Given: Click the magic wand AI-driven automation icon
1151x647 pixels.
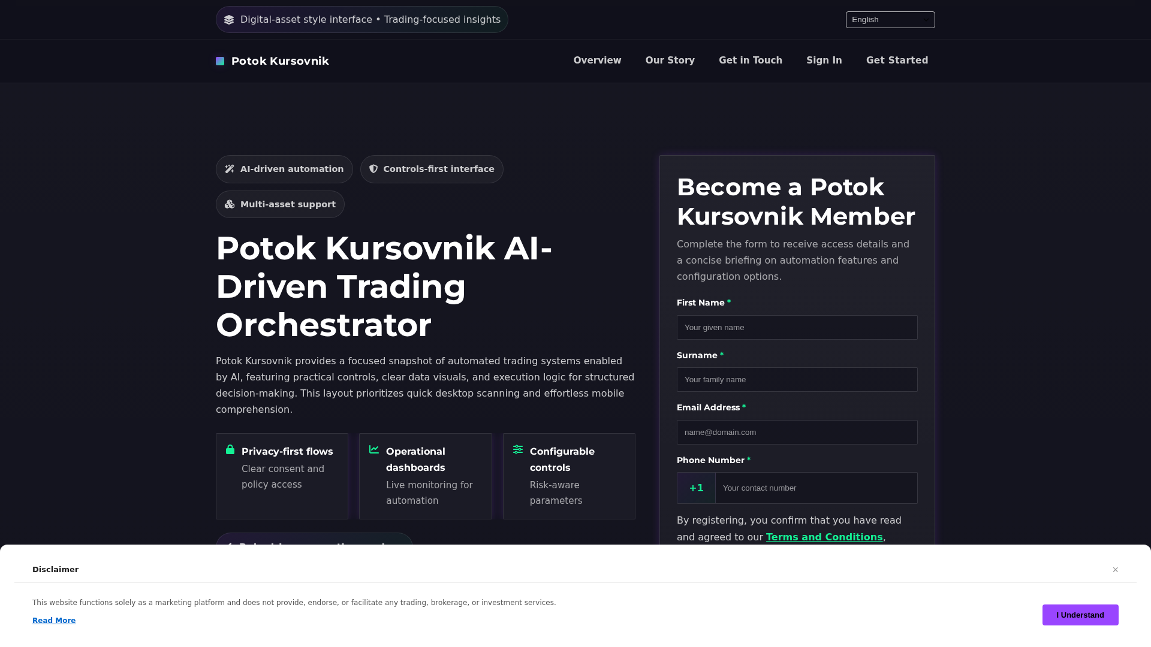Looking at the screenshot, I should coord(230,169).
